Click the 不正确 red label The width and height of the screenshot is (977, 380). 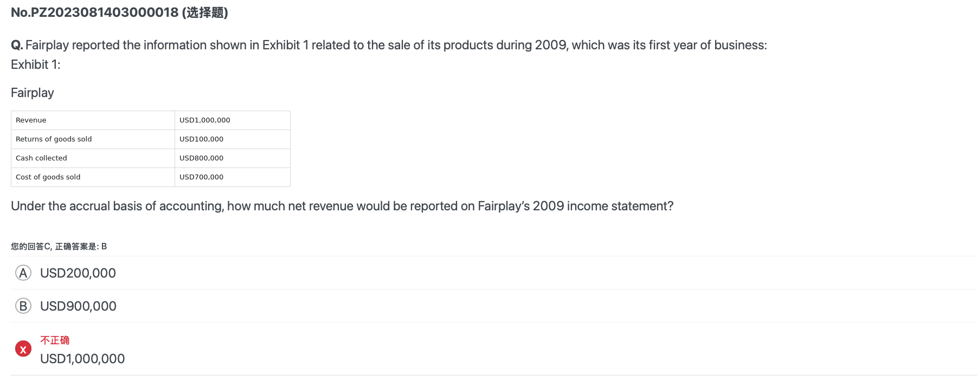coord(55,340)
